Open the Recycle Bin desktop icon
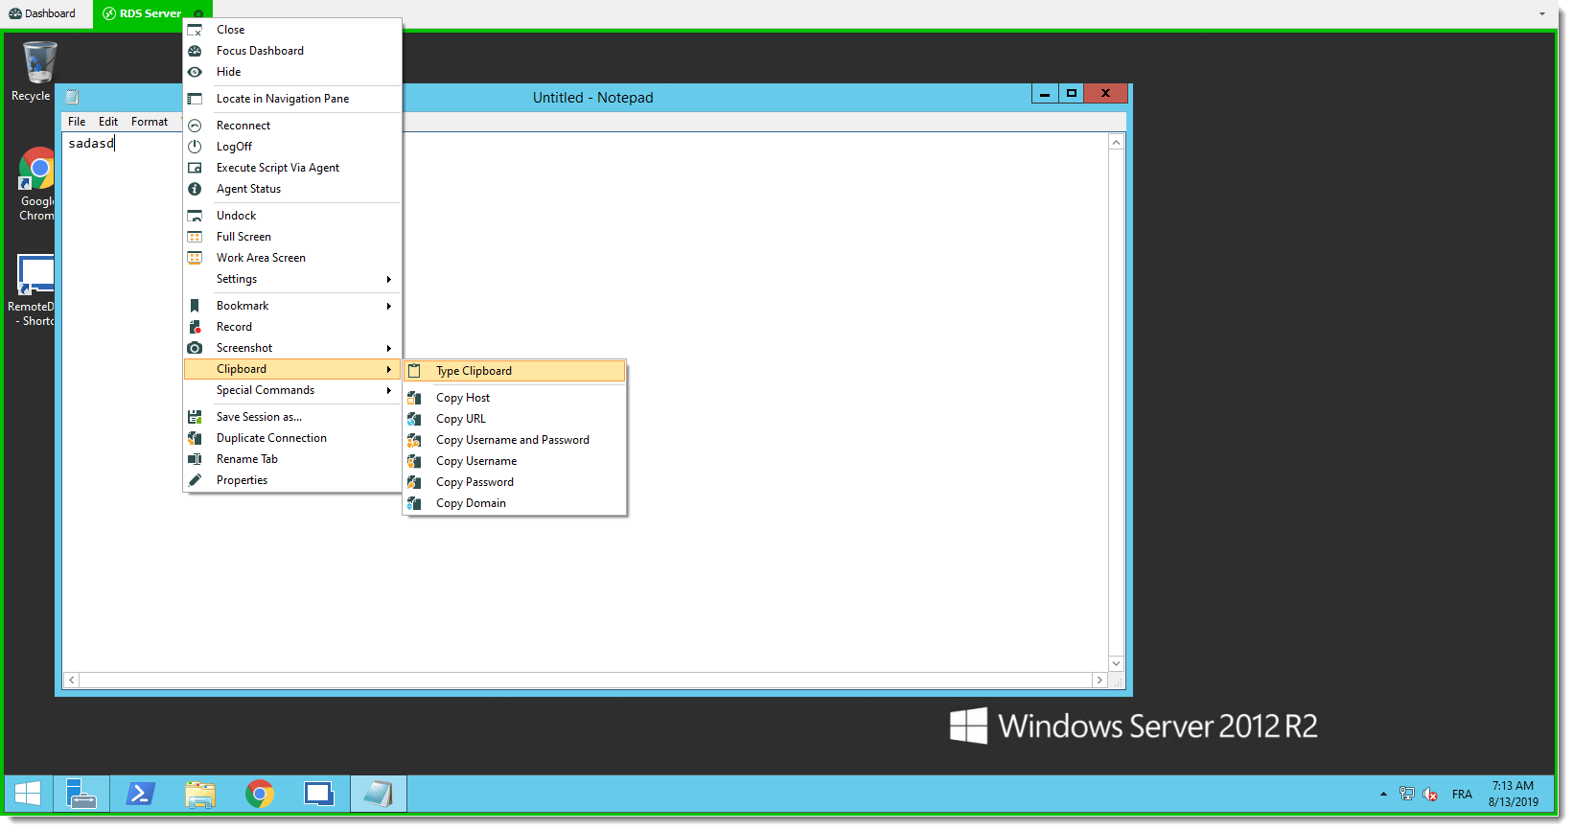The image size is (1573, 831). click(x=38, y=64)
